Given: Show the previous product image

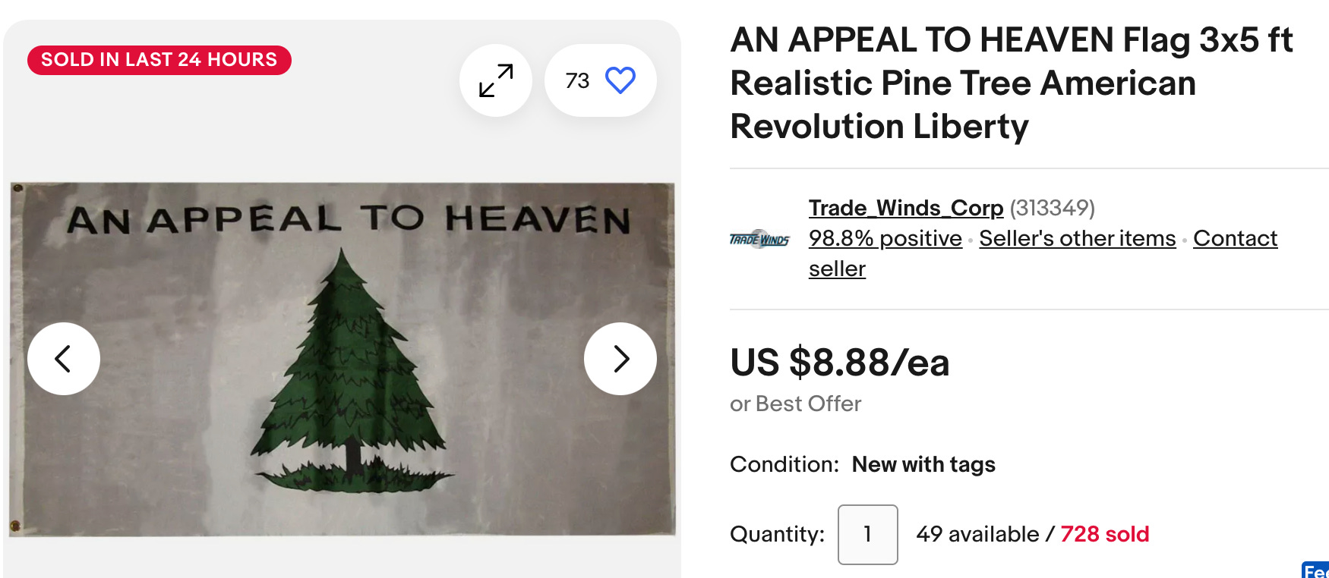Looking at the screenshot, I should [64, 359].
